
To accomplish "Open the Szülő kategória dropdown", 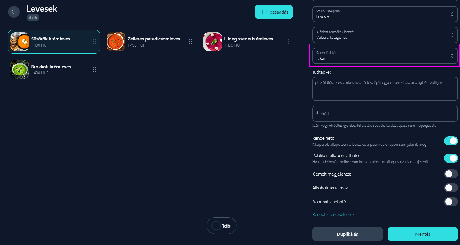I will pyautogui.click(x=385, y=14).
